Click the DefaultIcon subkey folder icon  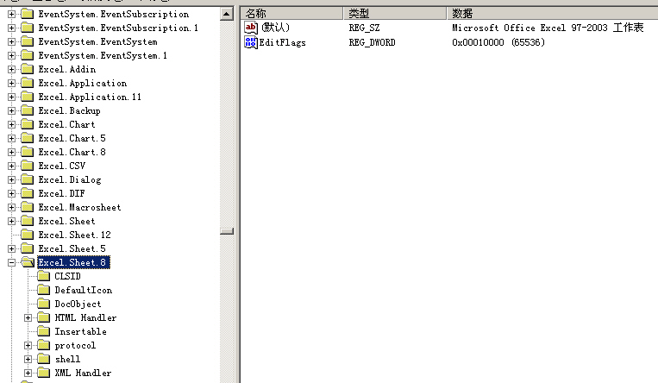click(44, 290)
